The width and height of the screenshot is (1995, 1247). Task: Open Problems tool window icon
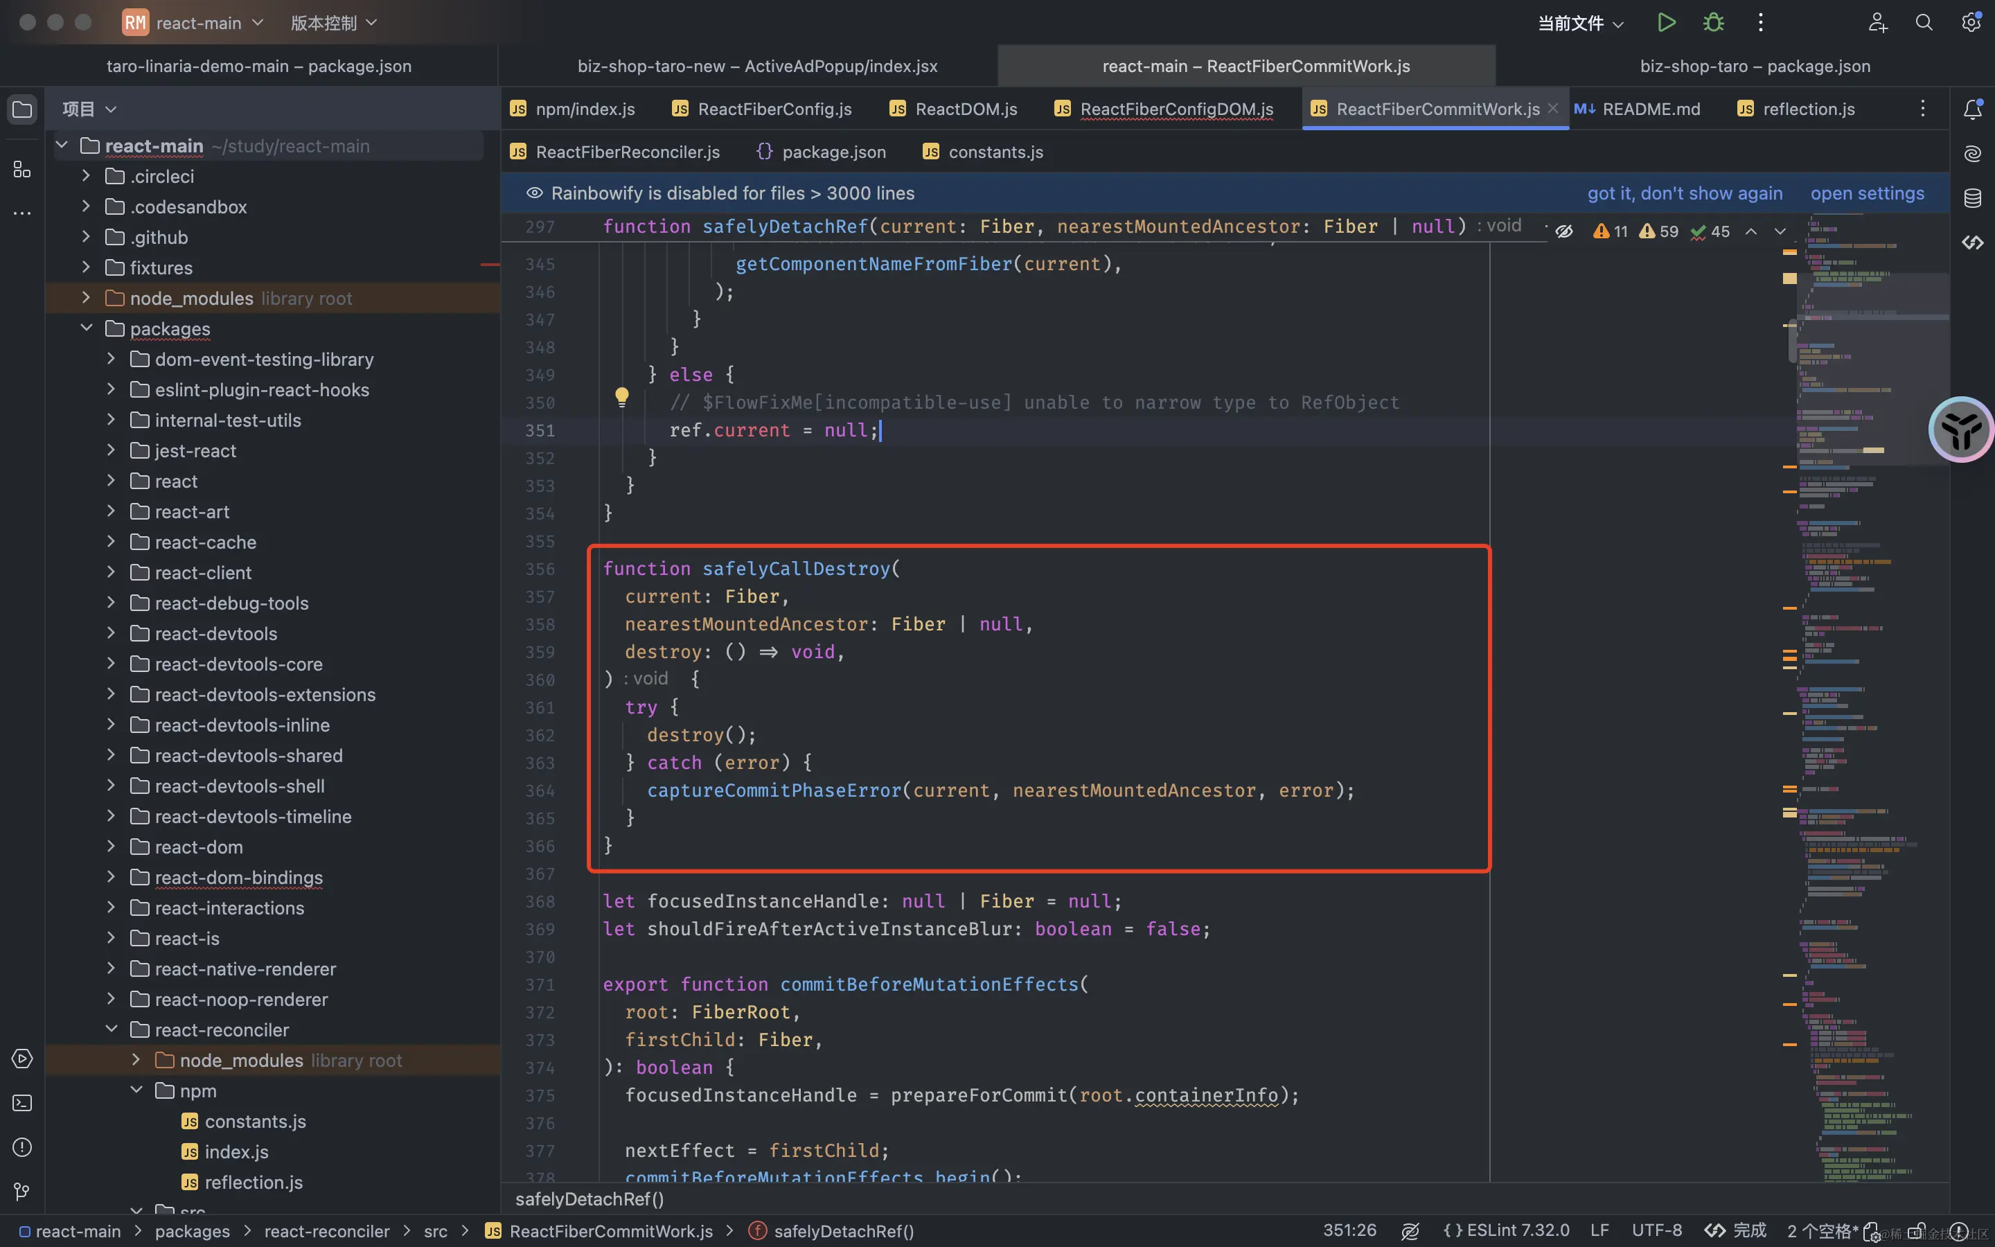tap(22, 1147)
